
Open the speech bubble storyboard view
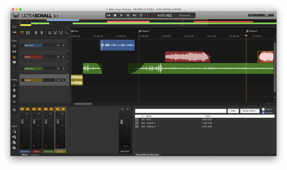[x=14, y=63]
